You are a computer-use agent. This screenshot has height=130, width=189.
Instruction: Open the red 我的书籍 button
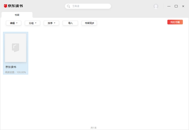pyautogui.click(x=175, y=22)
